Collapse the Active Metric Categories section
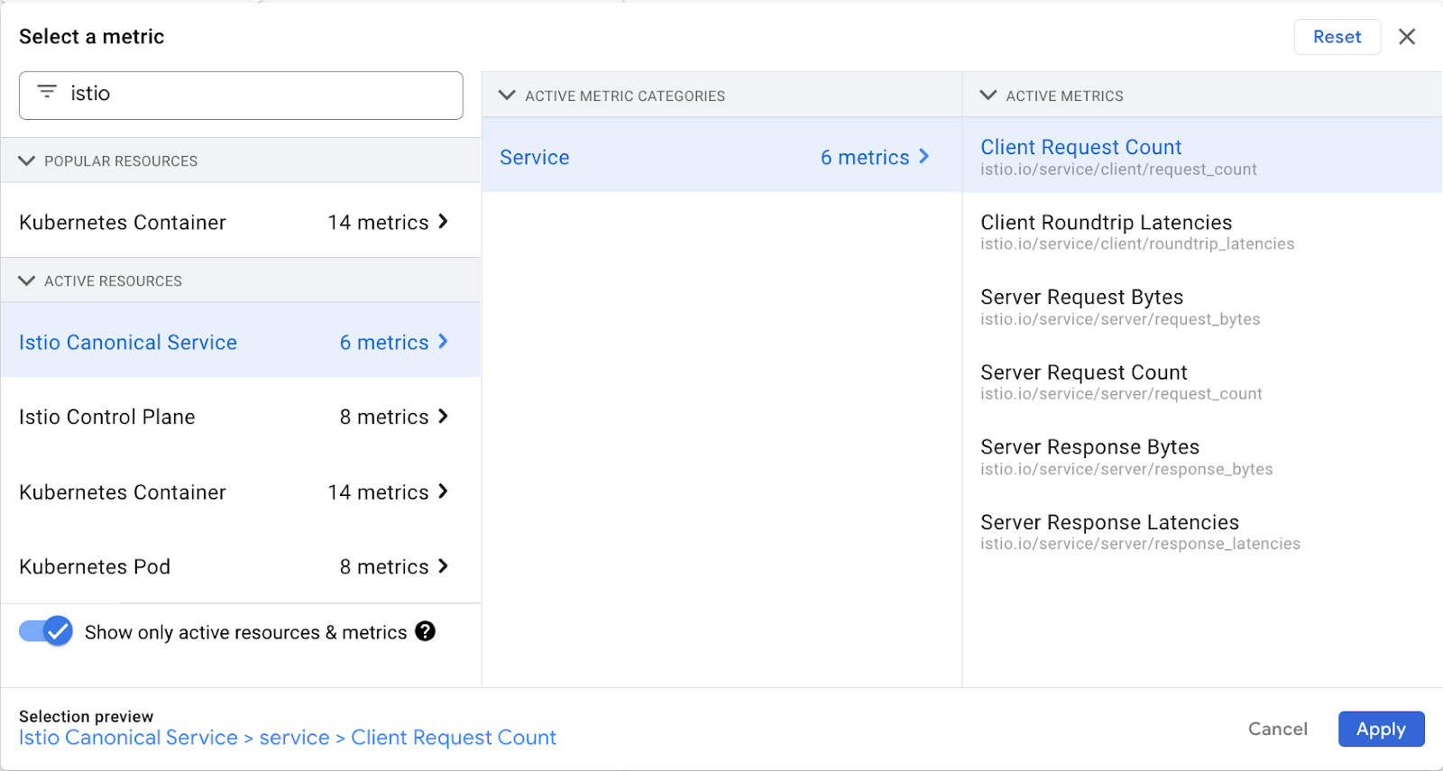 [507, 95]
